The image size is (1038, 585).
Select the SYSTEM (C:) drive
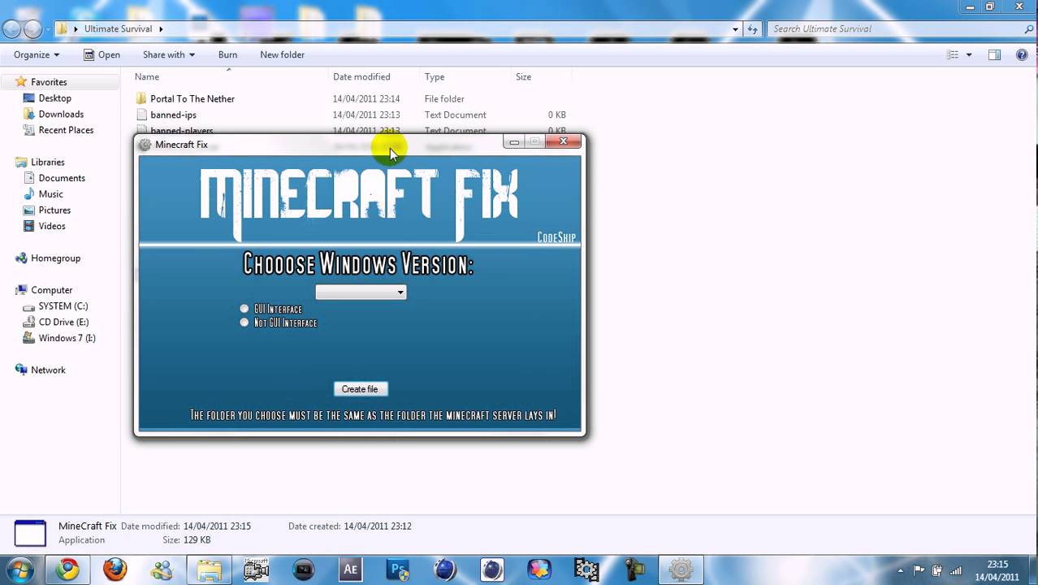(63, 306)
